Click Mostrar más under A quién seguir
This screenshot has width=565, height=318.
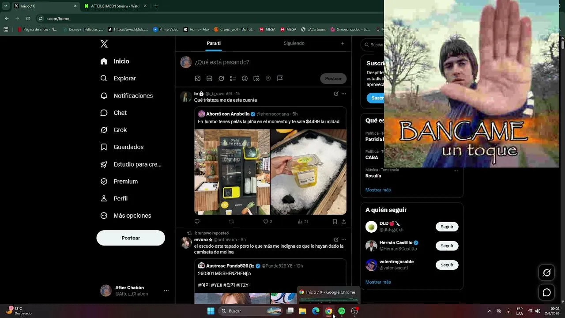point(378,282)
